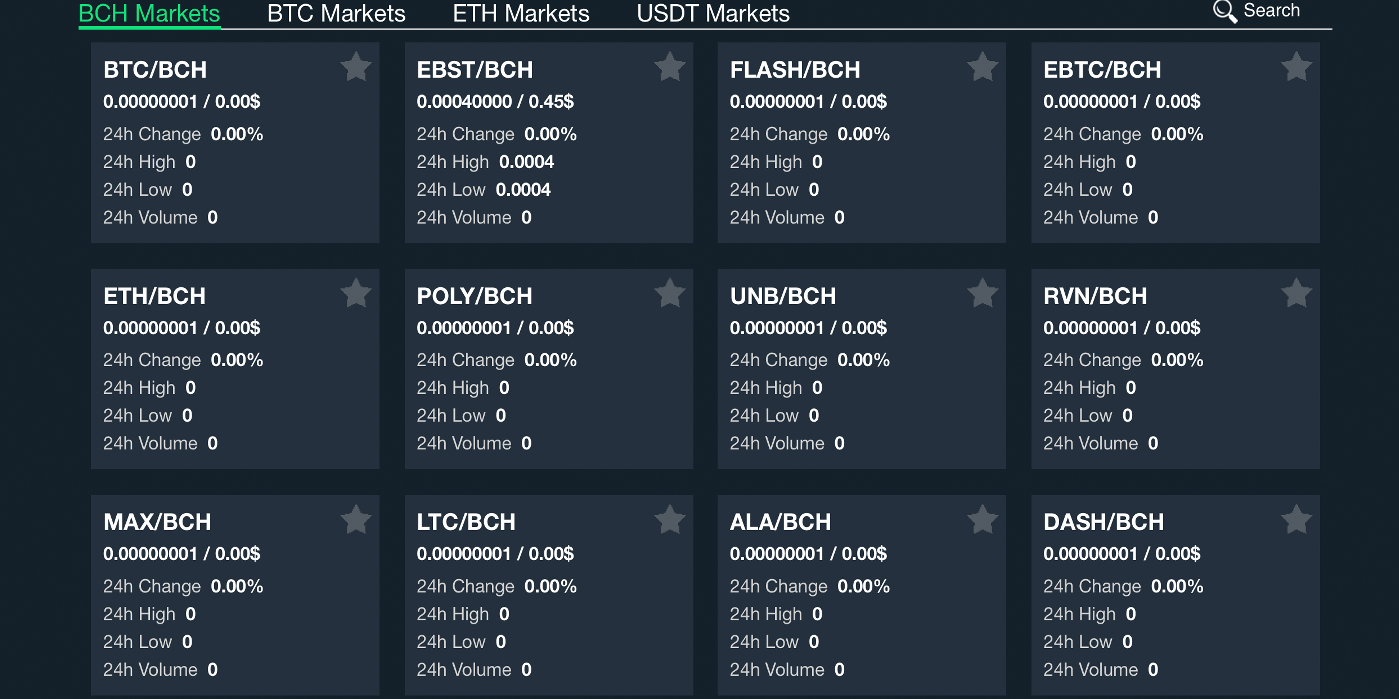Click into the Search field

(1272, 11)
